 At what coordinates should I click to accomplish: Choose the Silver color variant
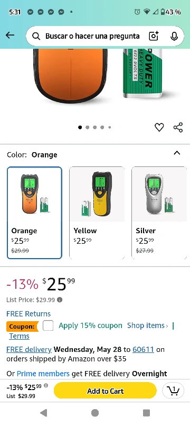coord(159,213)
